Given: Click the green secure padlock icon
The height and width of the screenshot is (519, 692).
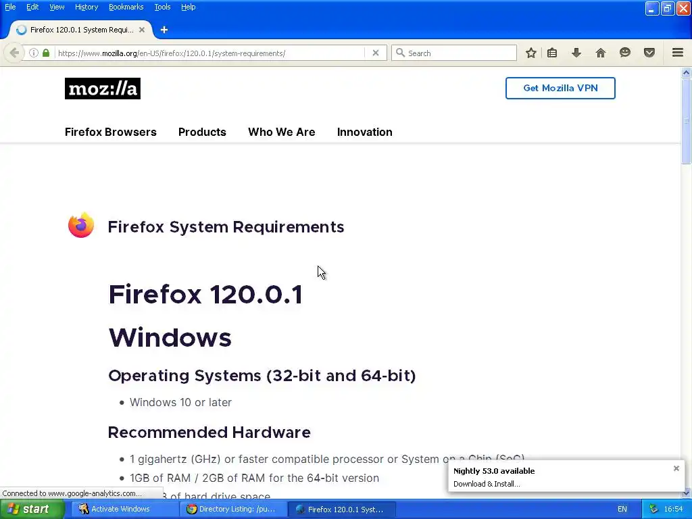Looking at the screenshot, I should pyautogui.click(x=46, y=53).
